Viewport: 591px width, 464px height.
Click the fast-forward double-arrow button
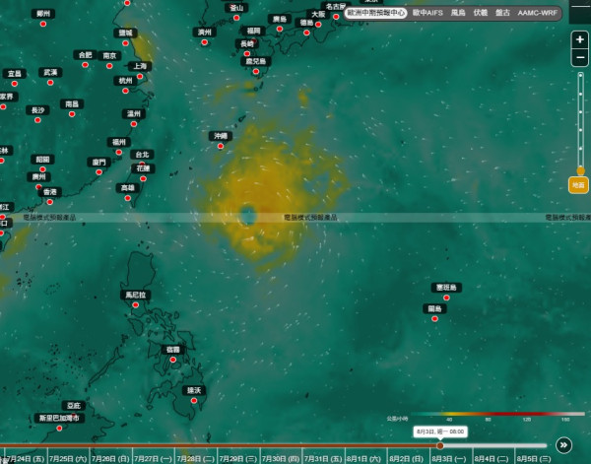pos(563,445)
